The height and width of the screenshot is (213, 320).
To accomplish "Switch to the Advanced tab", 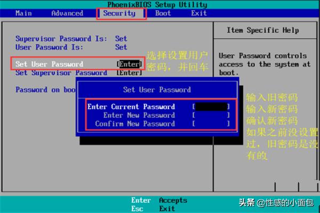I will tap(67, 13).
